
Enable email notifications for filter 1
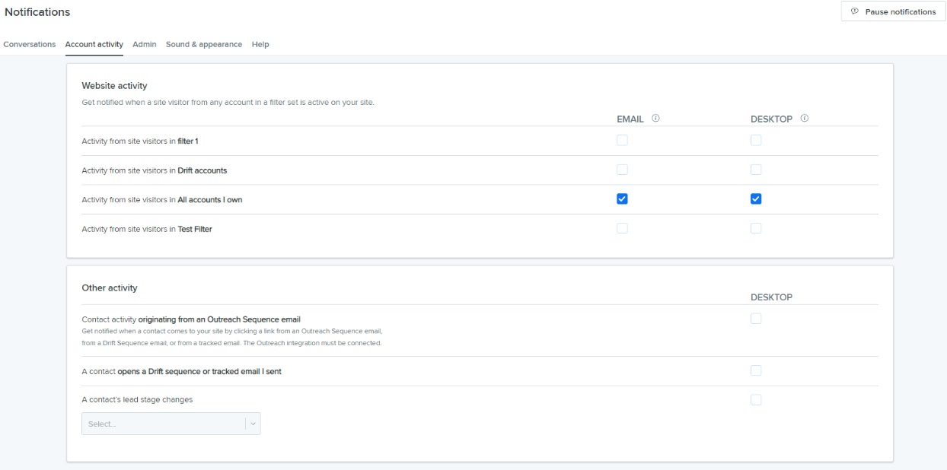(x=622, y=141)
